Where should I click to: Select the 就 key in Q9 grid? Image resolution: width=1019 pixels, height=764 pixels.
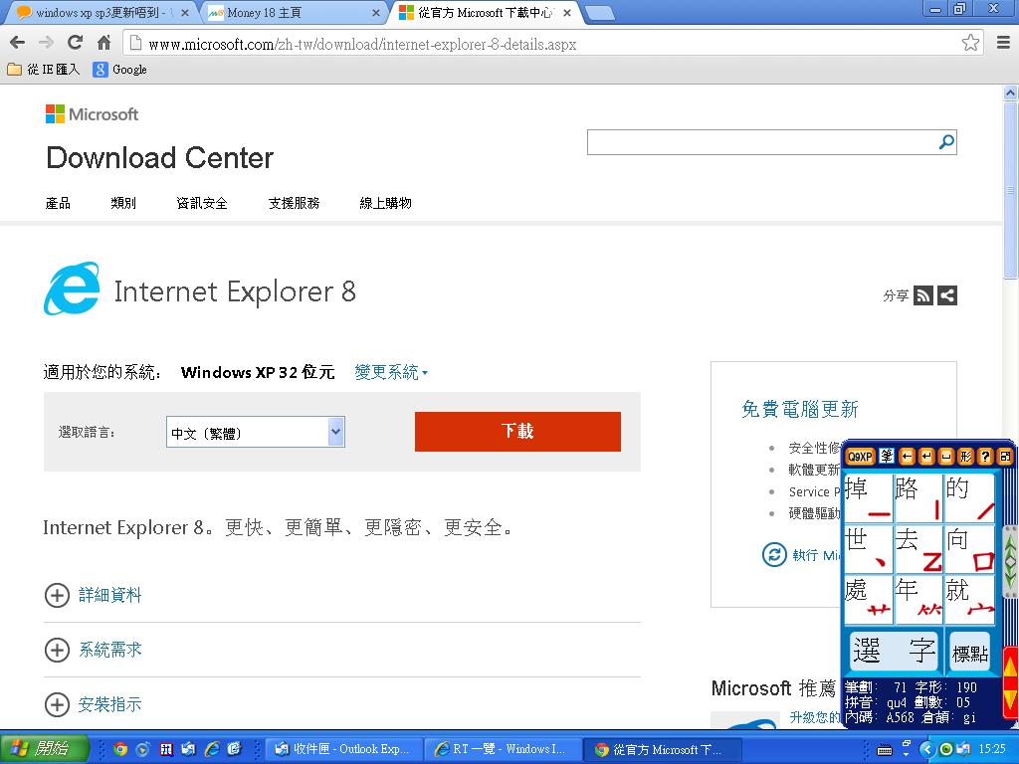[969, 600]
